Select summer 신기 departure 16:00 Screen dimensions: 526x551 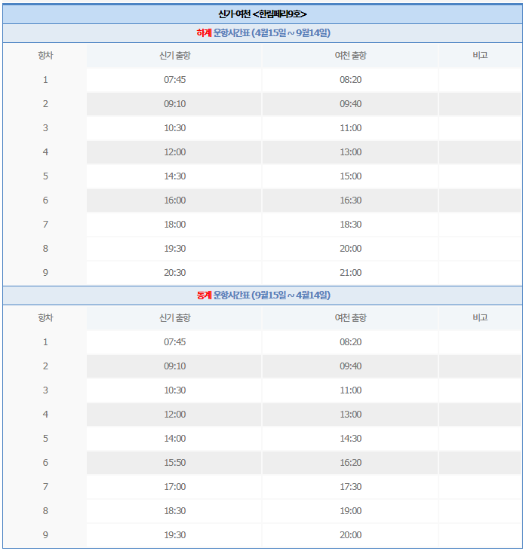[175, 201]
